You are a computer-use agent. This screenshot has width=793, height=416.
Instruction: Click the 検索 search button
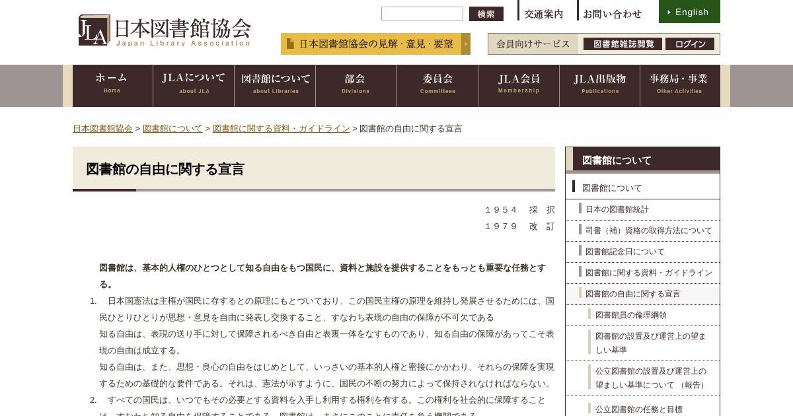[486, 14]
